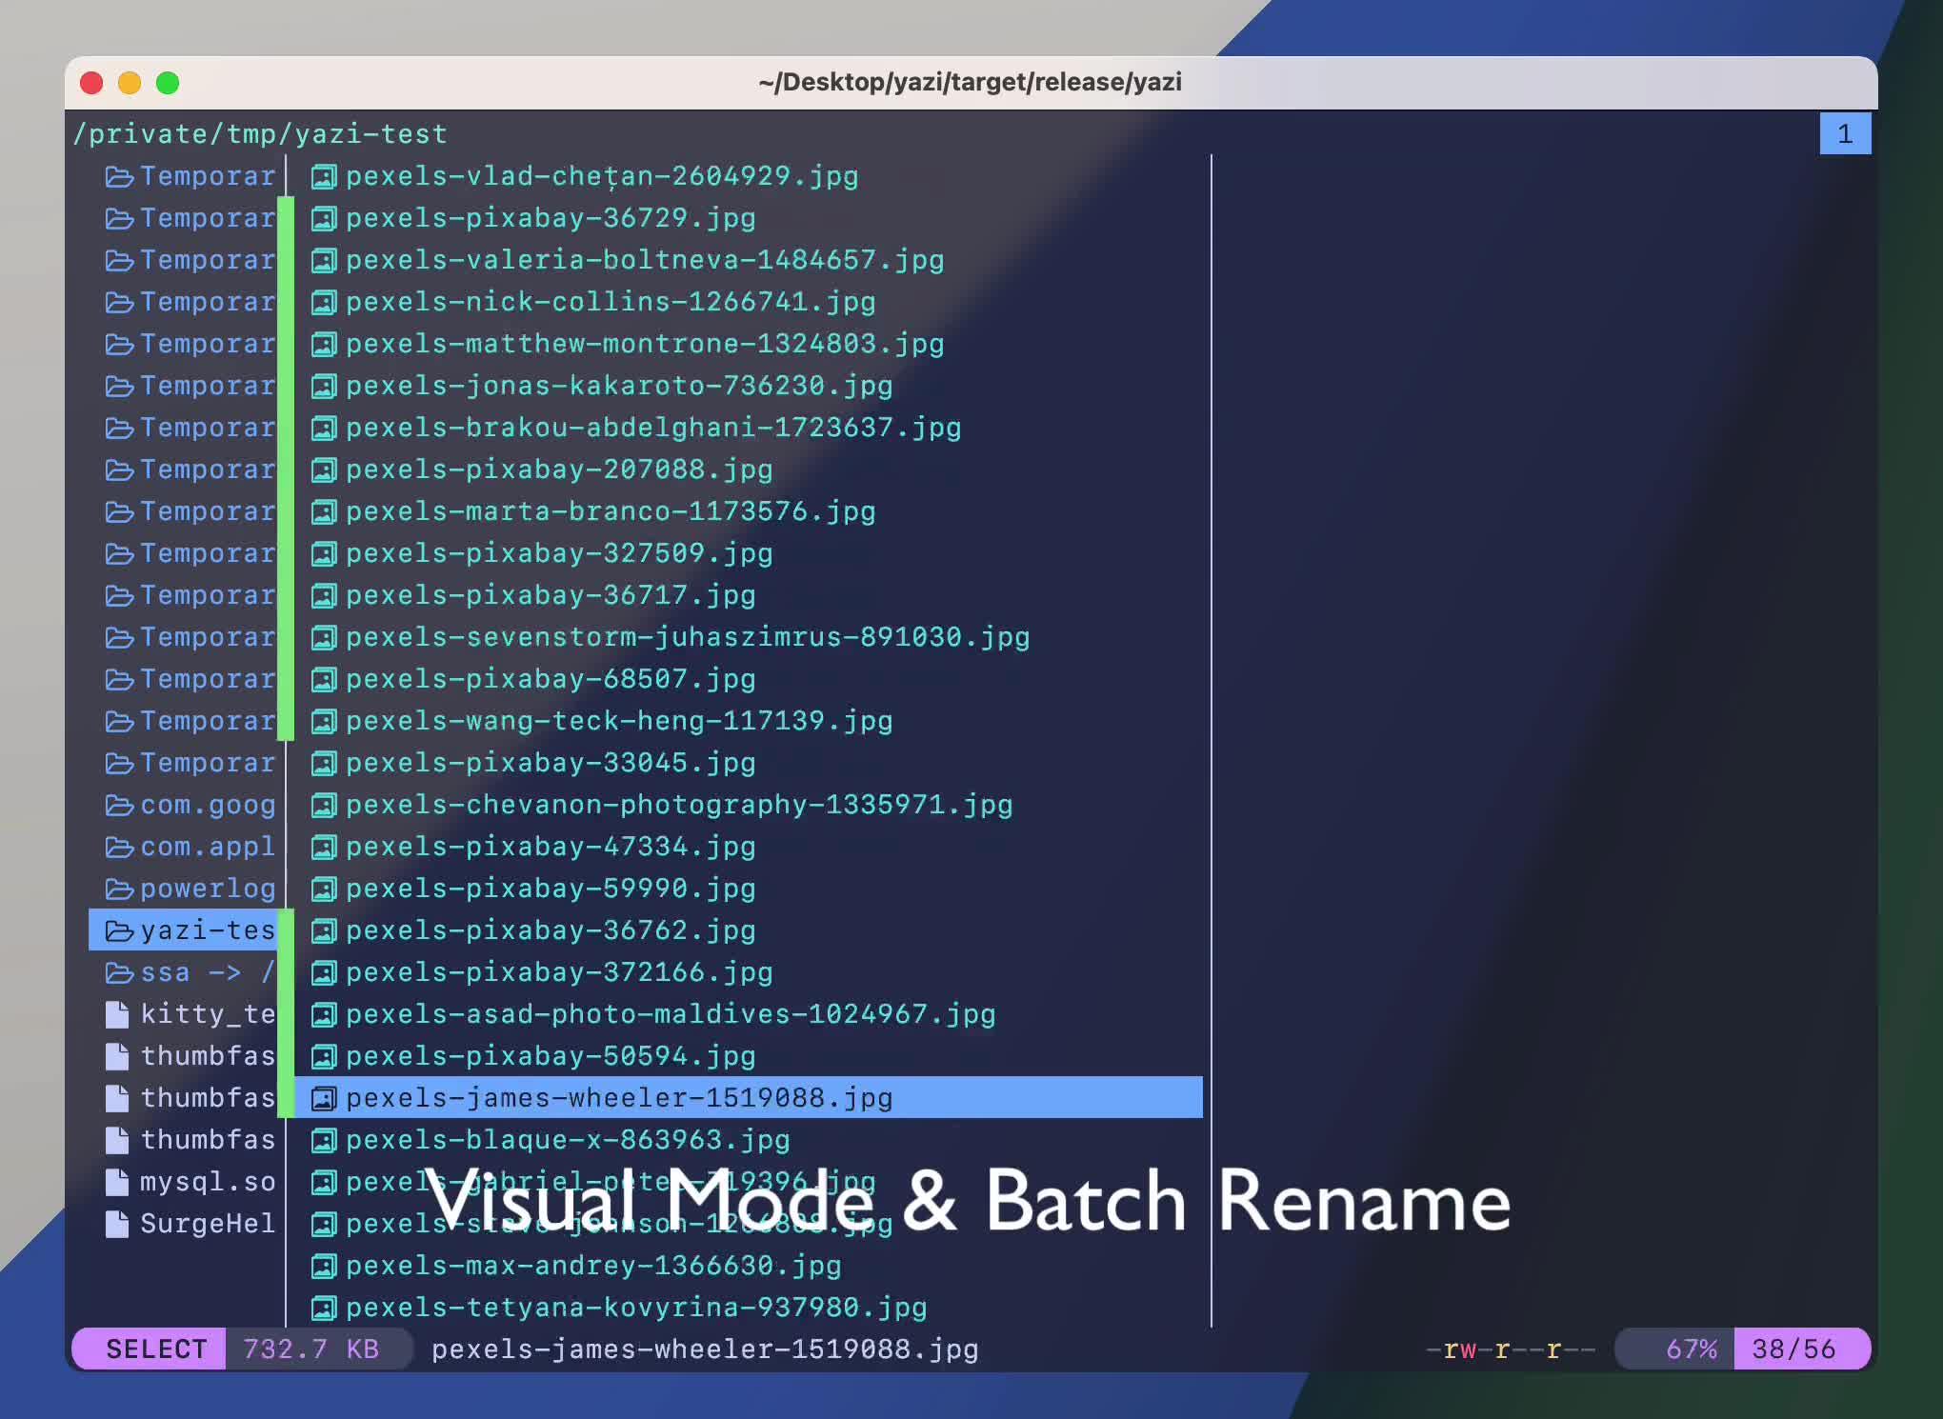This screenshot has height=1419, width=1943.
Task: Click image icon of pexels-james-wheeler-1519088.jpg row
Action: pos(324,1098)
